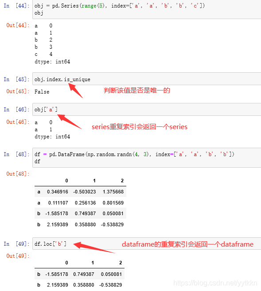Screen dimensions: 261x291
Task: Click 0.050081 in Out[48] table
Action: pos(113,213)
